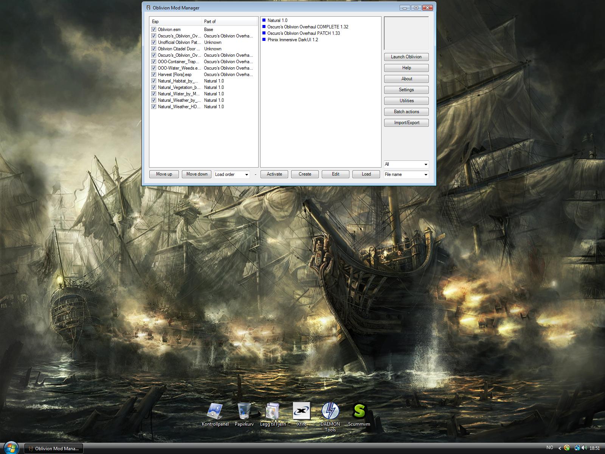605x454 pixels.
Task: Sort by the Part of column header
Action: pyautogui.click(x=230, y=22)
